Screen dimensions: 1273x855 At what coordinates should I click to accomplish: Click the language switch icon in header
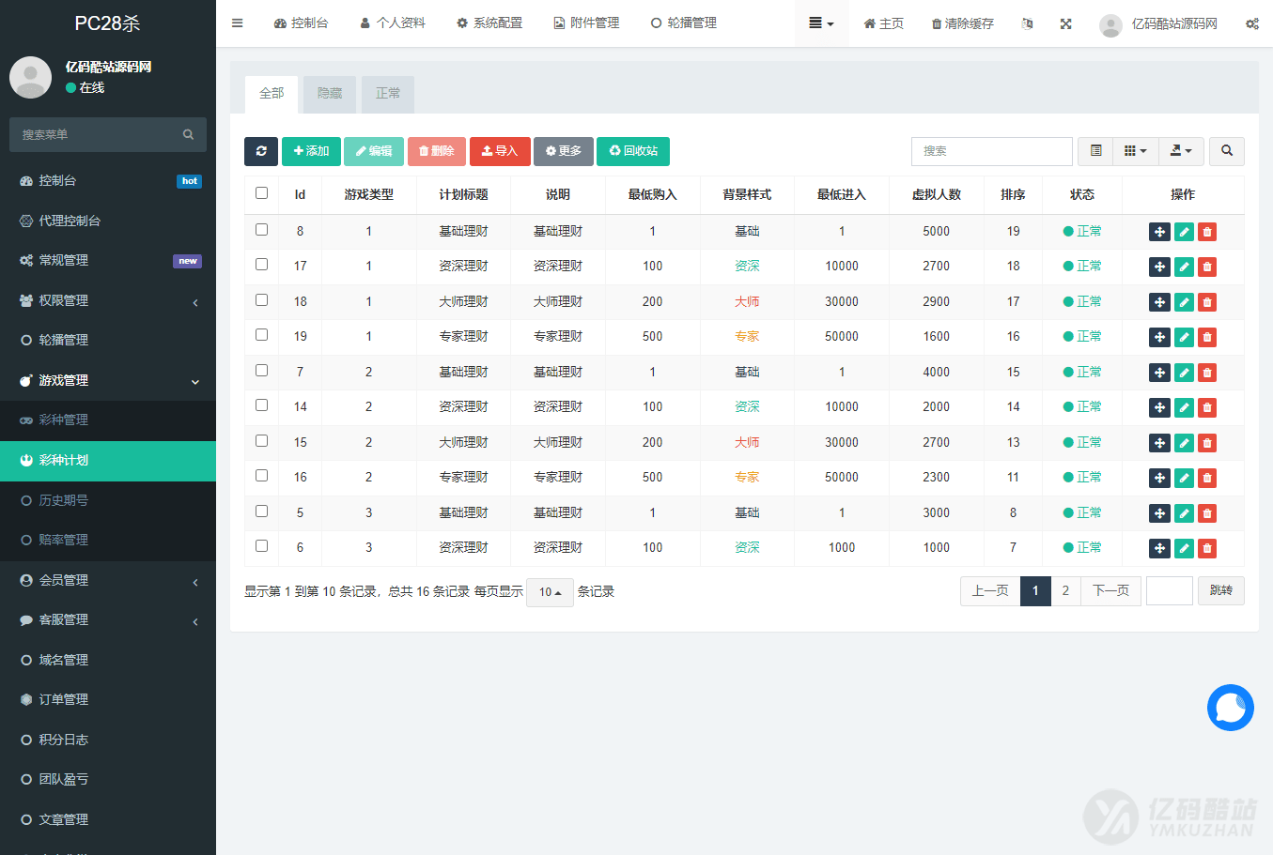1027,23
